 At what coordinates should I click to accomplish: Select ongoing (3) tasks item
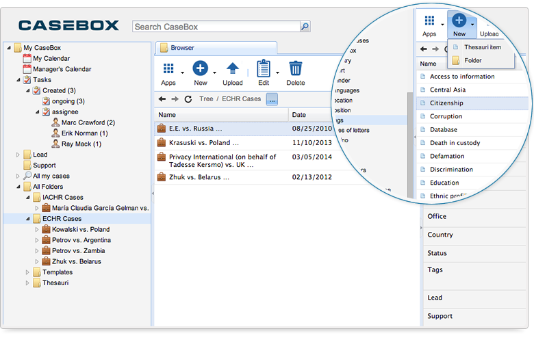[68, 101]
